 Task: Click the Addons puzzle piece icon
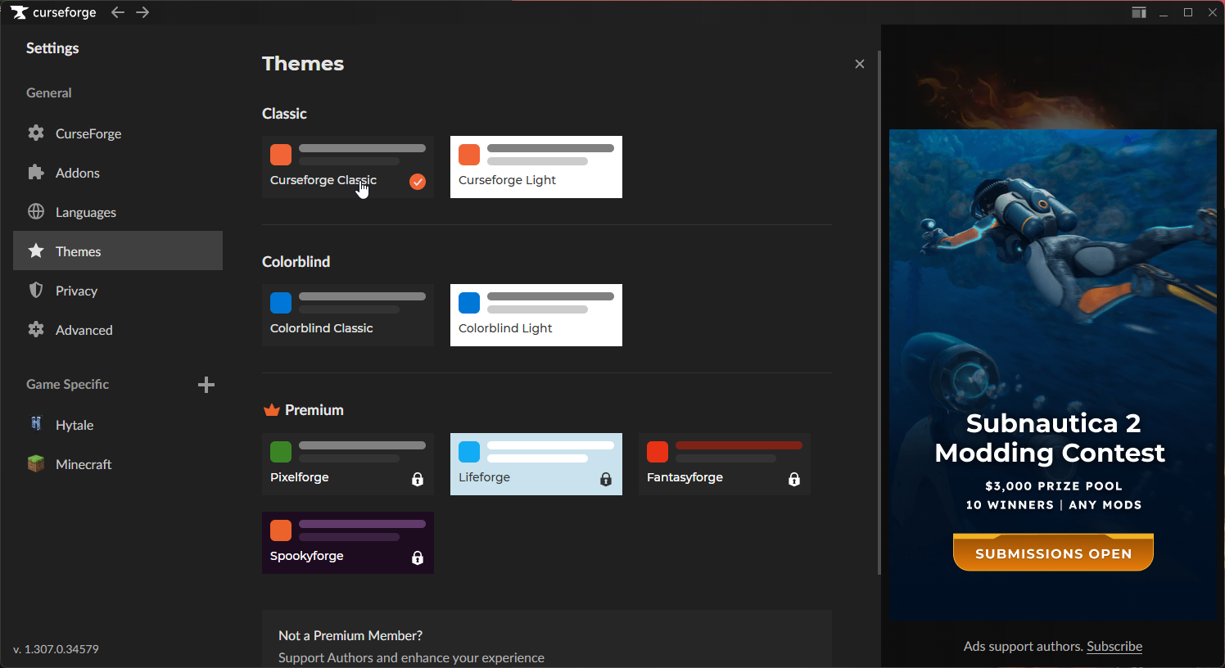36,172
